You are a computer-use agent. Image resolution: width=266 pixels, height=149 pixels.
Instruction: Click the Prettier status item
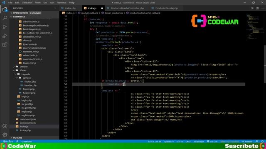247,142
